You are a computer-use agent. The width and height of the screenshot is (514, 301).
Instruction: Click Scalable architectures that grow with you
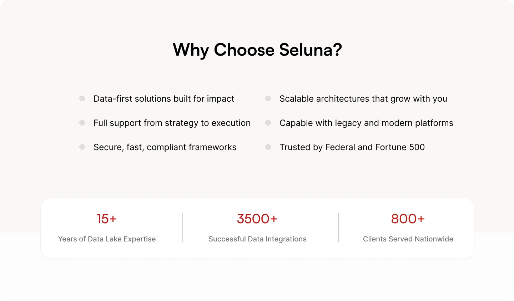point(363,99)
